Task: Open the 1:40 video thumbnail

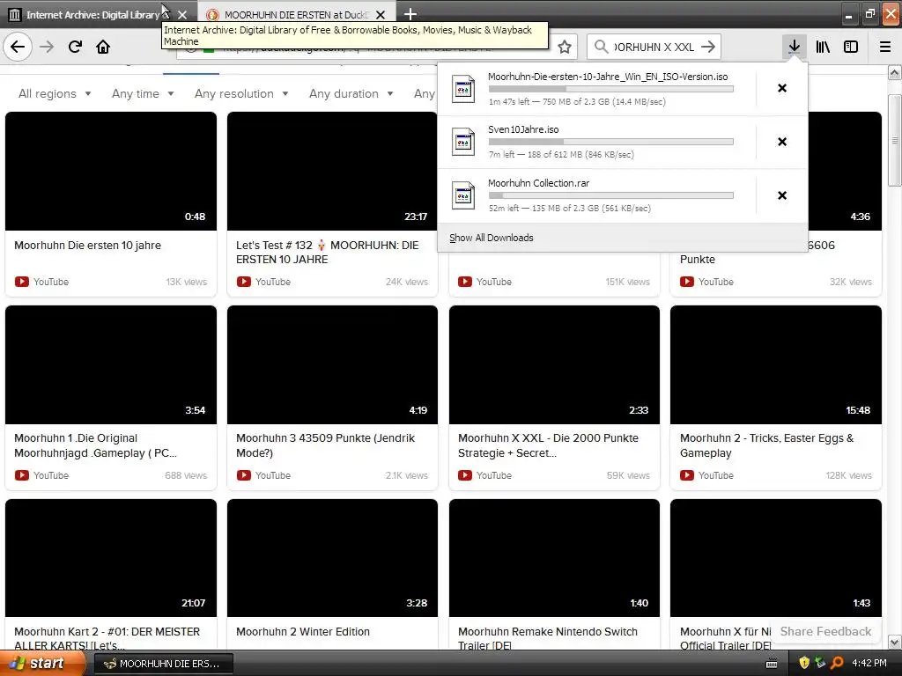Action: (555, 558)
